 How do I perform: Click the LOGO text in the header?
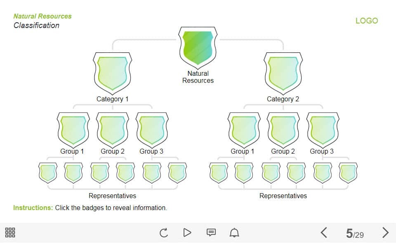coord(366,21)
